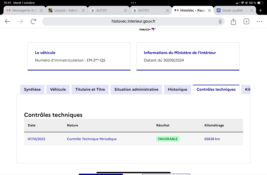267x175 pixels.
Task: Click the Date column header
Action: point(32,125)
